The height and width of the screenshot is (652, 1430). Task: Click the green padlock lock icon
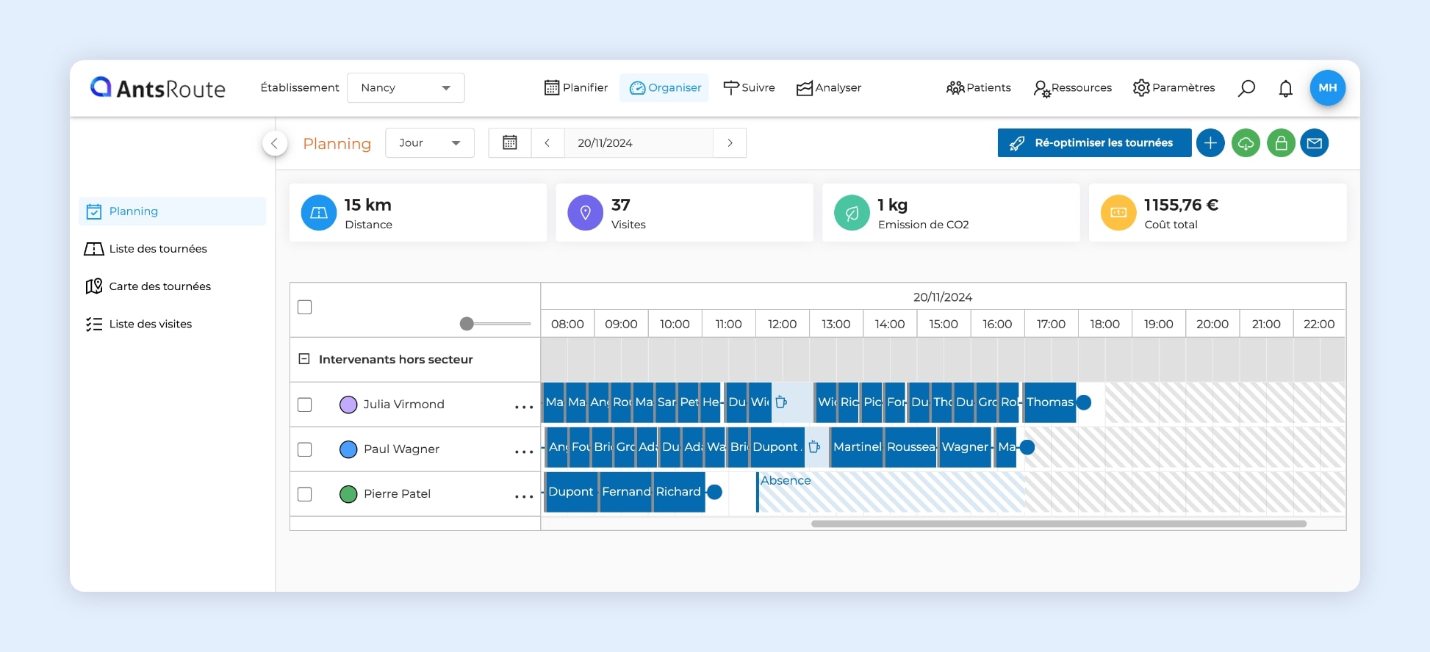pyautogui.click(x=1281, y=143)
